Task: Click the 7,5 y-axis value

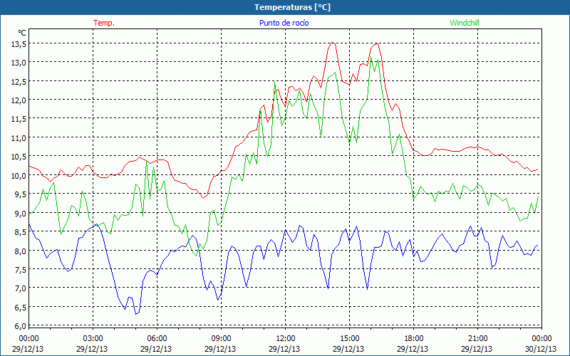Action: coord(21,270)
